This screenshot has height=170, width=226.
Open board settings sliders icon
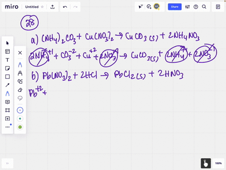[187, 7]
